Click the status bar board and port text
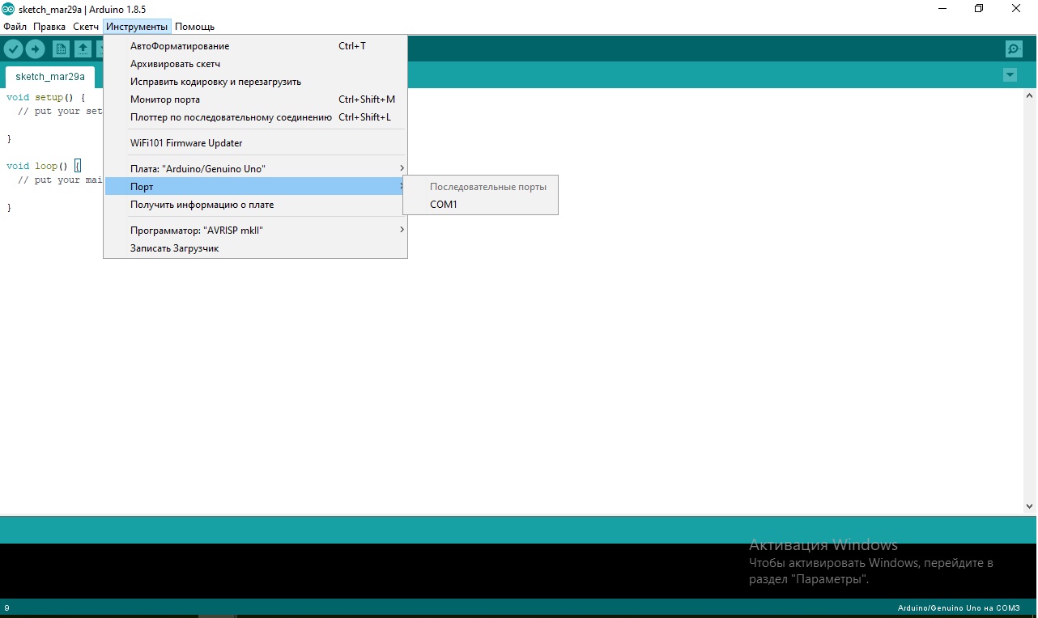The height and width of the screenshot is (618, 1038). click(x=959, y=608)
